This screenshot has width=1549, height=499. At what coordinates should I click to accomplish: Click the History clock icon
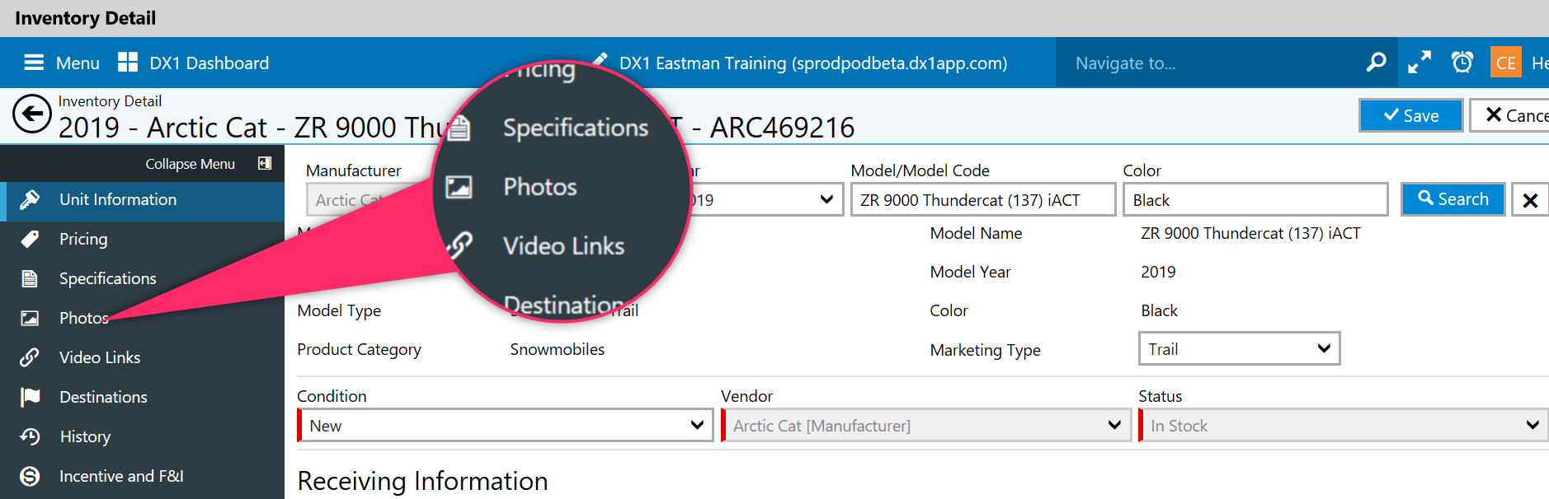(x=30, y=436)
